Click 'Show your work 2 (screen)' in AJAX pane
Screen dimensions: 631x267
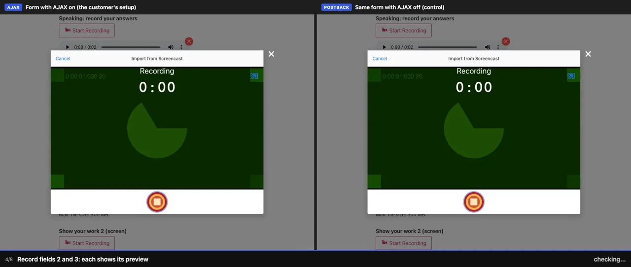click(93, 231)
